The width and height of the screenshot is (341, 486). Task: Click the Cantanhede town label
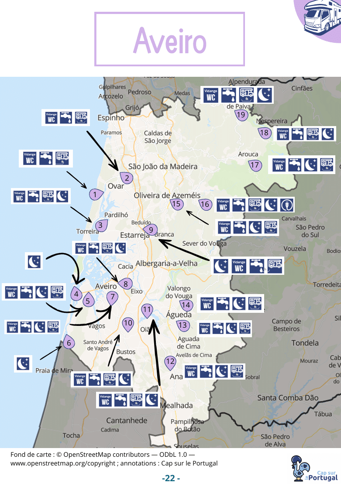(127, 421)
